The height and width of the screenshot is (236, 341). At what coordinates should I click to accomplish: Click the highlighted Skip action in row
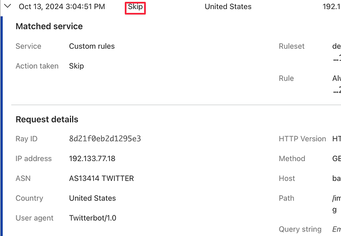point(135,7)
